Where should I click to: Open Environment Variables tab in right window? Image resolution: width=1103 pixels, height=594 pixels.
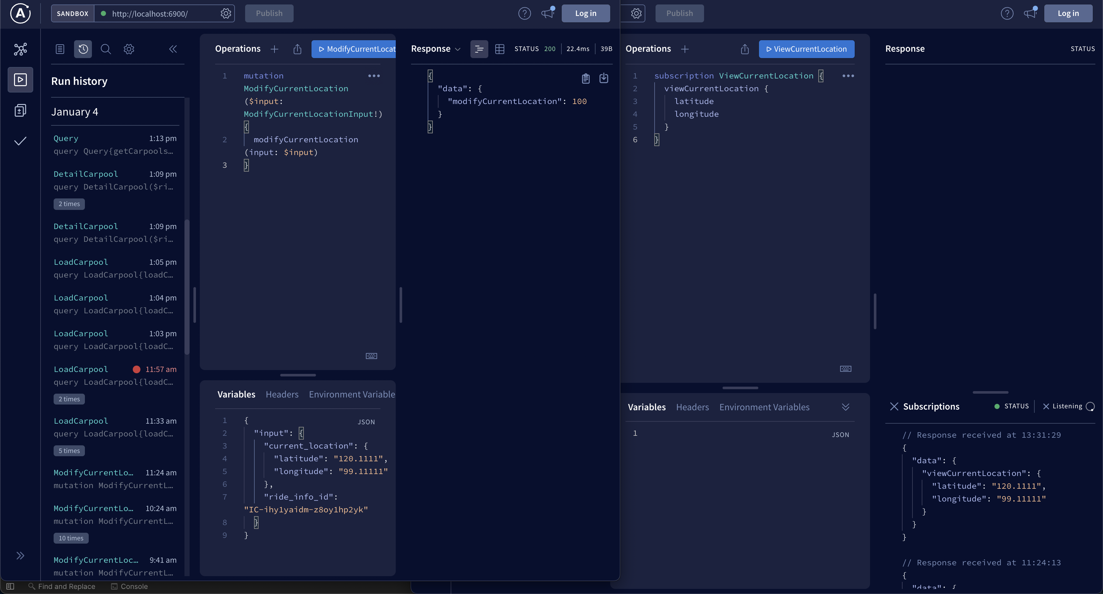click(x=764, y=407)
